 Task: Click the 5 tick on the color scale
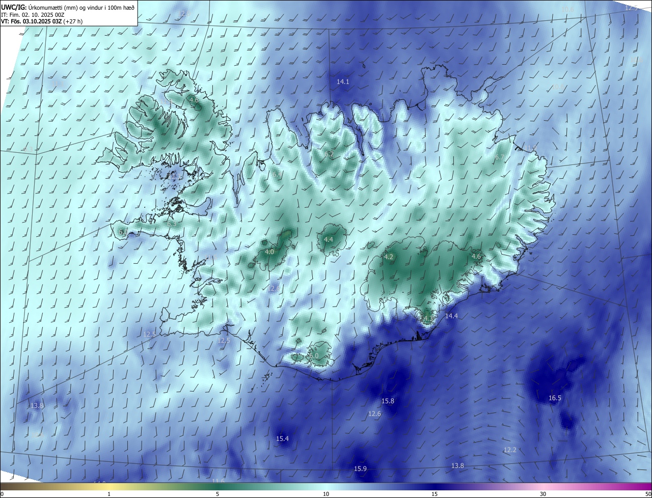click(218, 494)
